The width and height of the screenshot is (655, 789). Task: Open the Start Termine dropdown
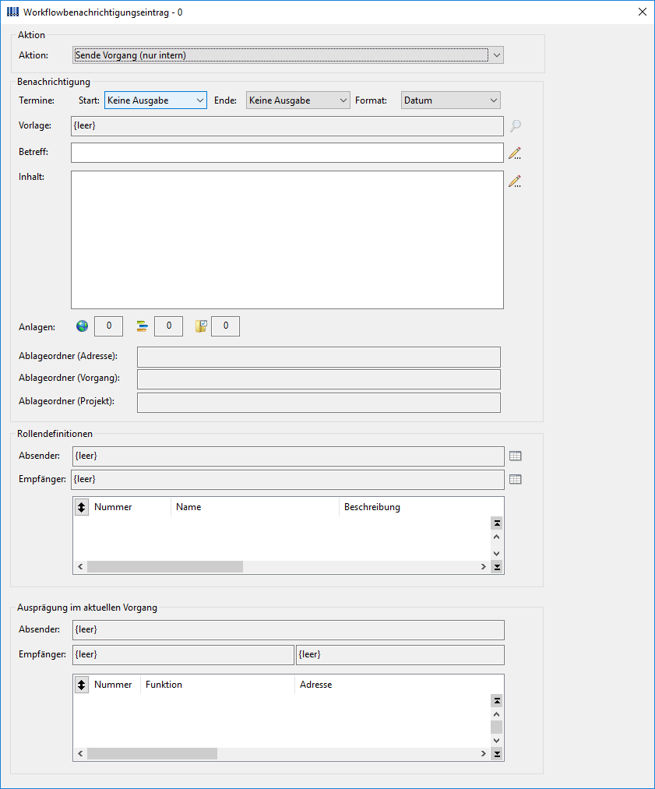click(x=156, y=100)
